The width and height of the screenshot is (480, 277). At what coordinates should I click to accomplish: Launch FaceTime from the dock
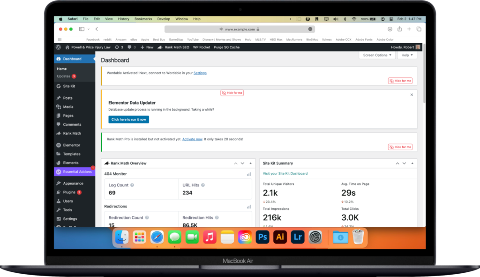(192, 238)
